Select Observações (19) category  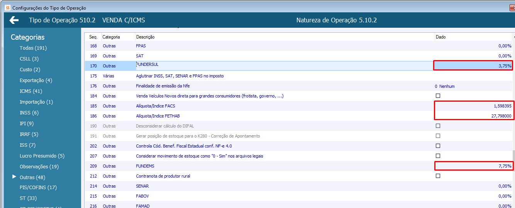pos(39,167)
